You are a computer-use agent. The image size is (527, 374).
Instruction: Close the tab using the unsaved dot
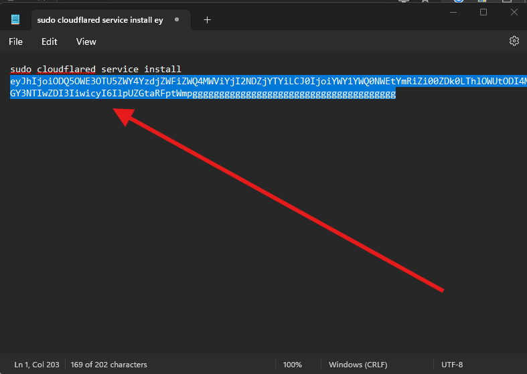click(x=177, y=20)
